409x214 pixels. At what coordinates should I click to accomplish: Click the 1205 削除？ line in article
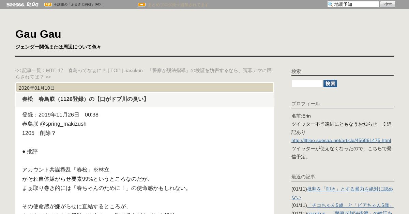click(x=39, y=133)
